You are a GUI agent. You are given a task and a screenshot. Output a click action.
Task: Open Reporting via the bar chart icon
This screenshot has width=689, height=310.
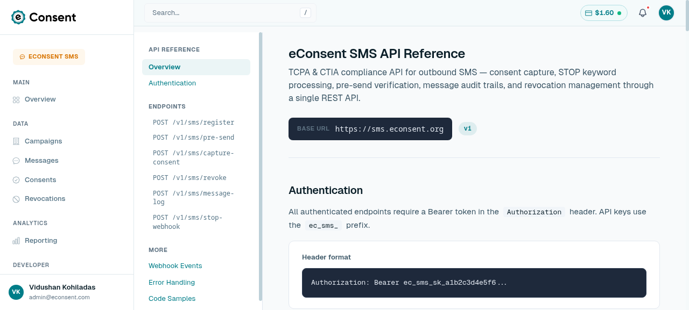(x=16, y=240)
